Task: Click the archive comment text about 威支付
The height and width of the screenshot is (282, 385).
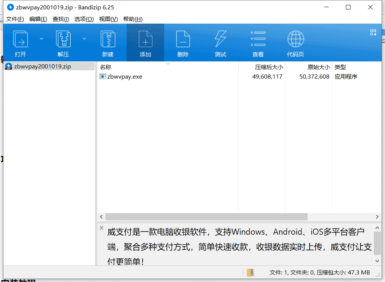Action: [x=239, y=247]
